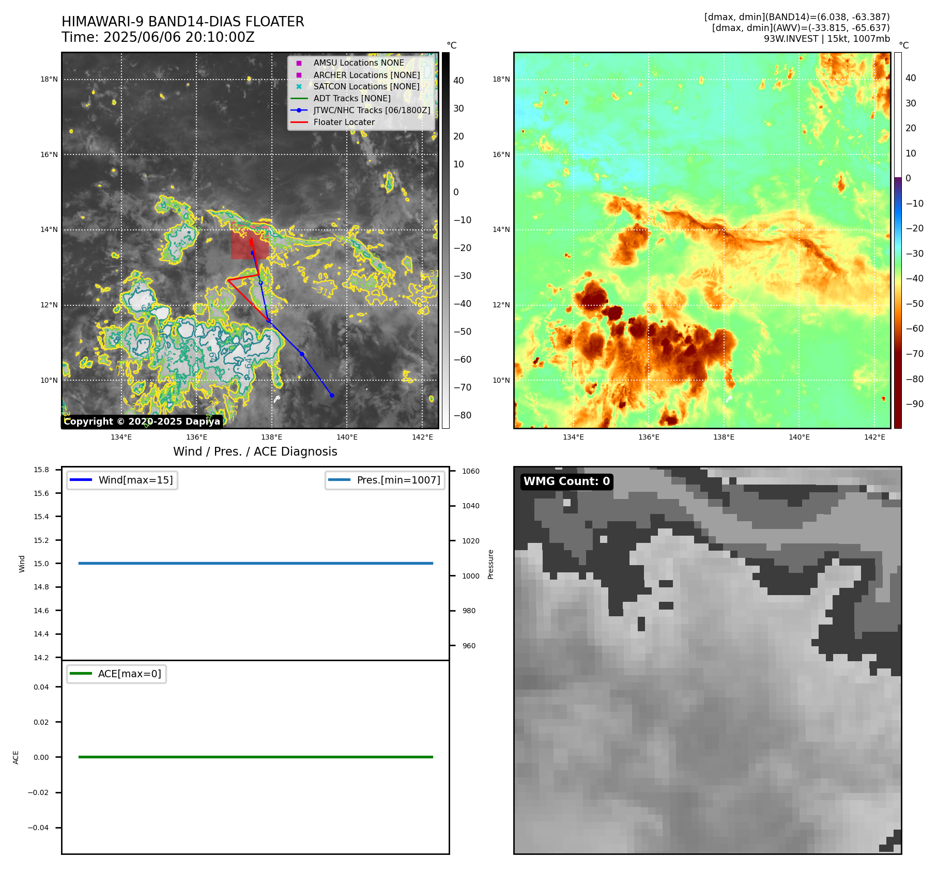
Task: Click the AMSU Locations NONE legend entry
Action: 359,63
